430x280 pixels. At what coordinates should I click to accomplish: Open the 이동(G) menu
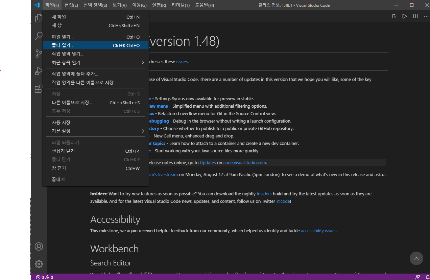(x=139, y=5)
